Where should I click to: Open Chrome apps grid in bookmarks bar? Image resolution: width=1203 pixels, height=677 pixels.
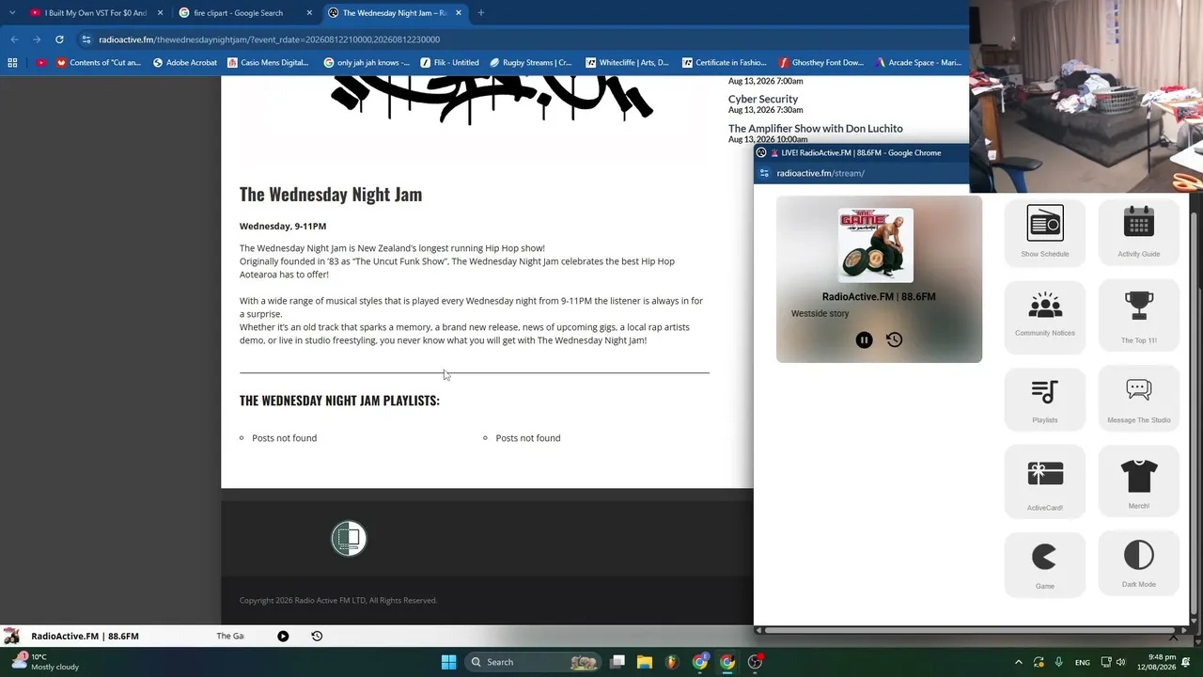tap(12, 63)
